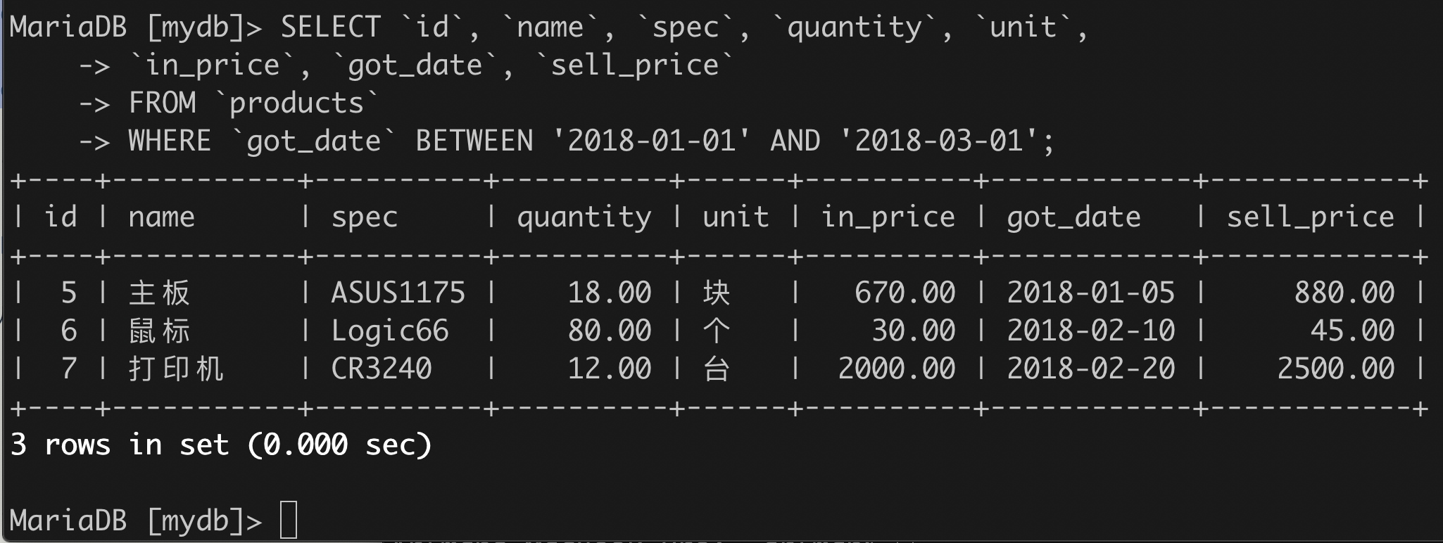
Task: Click the 2018-02-10 date cell
Action: tap(1090, 331)
